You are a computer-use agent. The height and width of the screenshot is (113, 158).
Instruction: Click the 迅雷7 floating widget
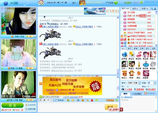116,110
